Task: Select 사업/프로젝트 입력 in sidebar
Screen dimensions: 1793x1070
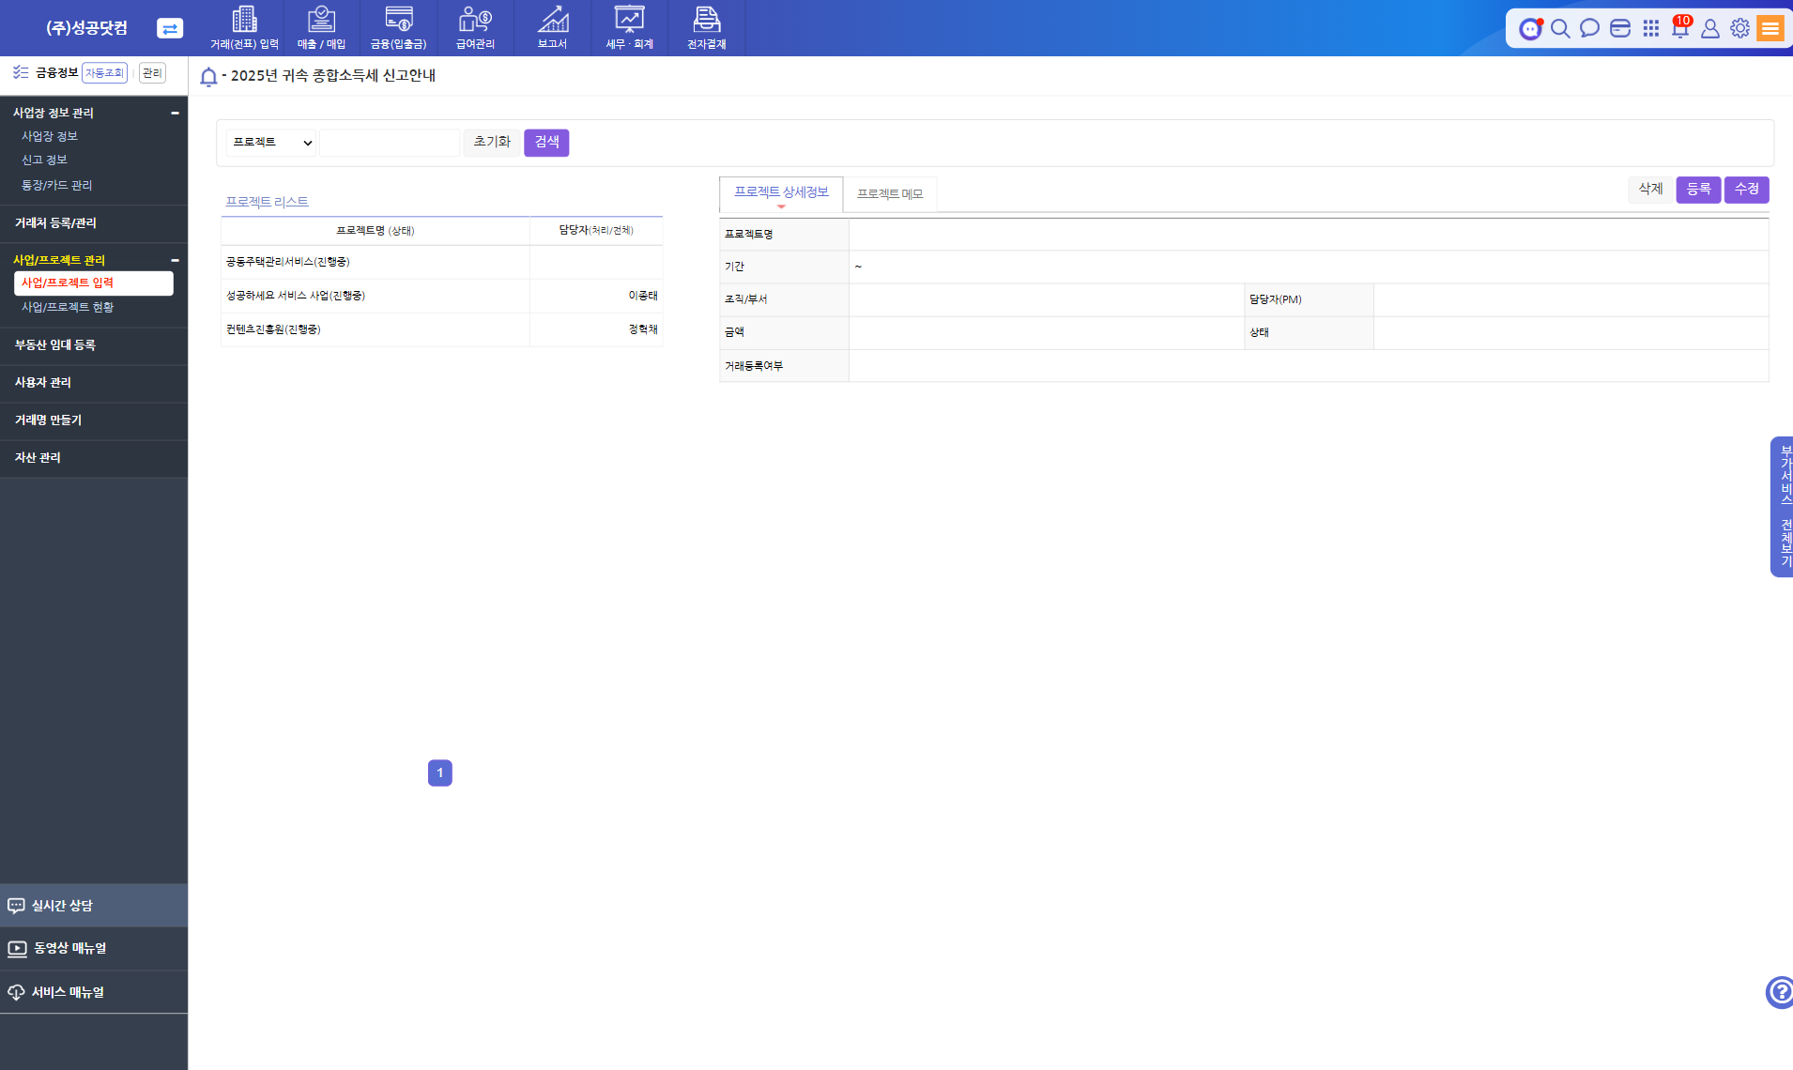Action: (94, 283)
